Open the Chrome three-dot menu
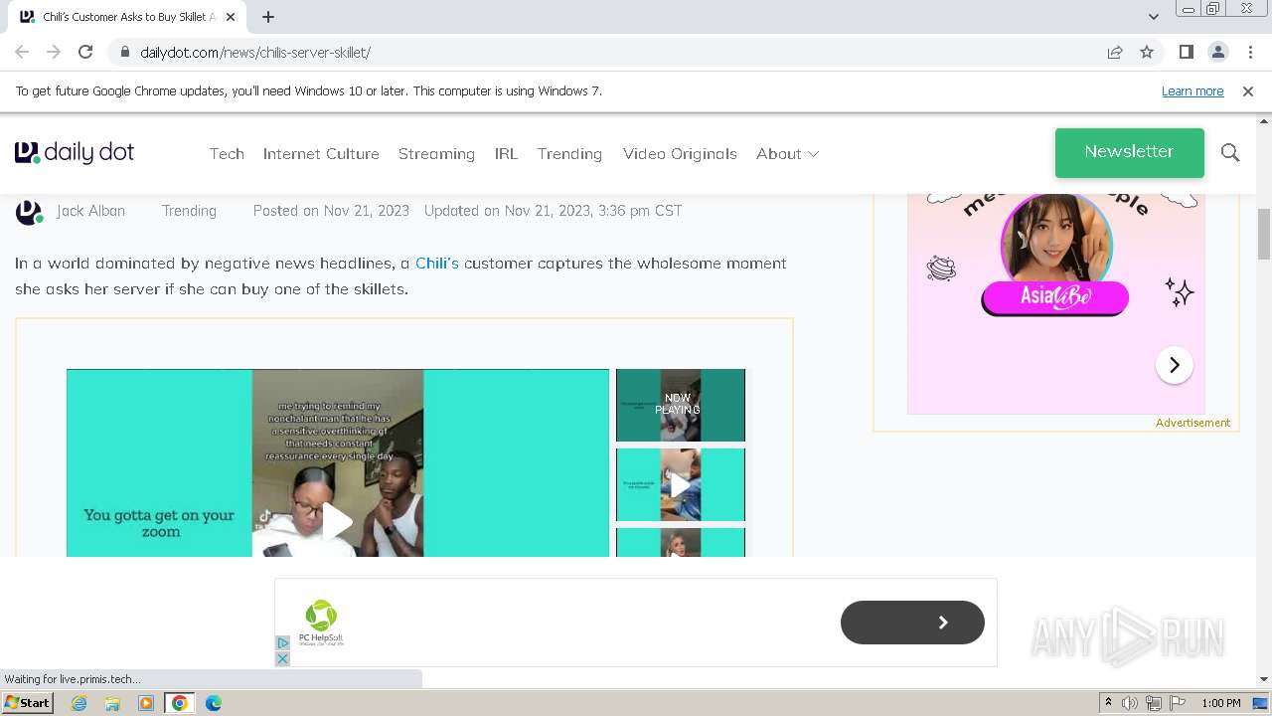The image size is (1272, 716). click(1250, 52)
